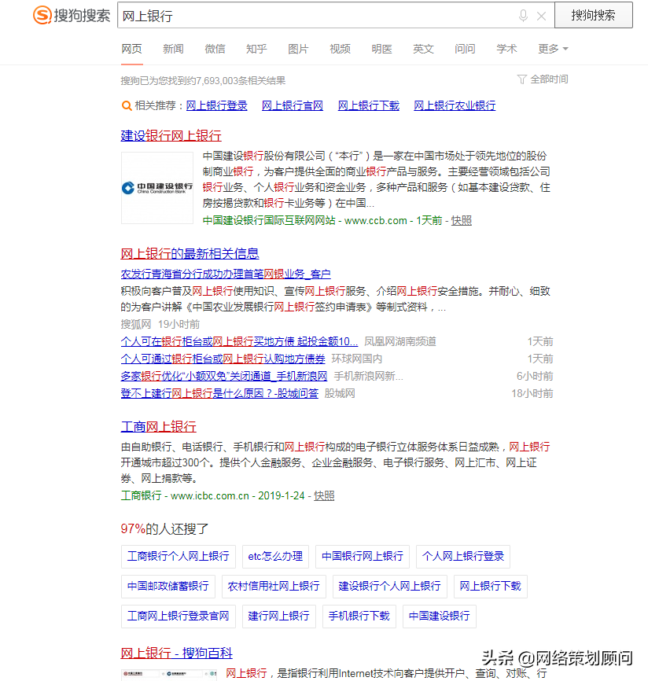This screenshot has width=648, height=681.
Task: Open the 建设银行网上银行 result title
Action: point(171,135)
